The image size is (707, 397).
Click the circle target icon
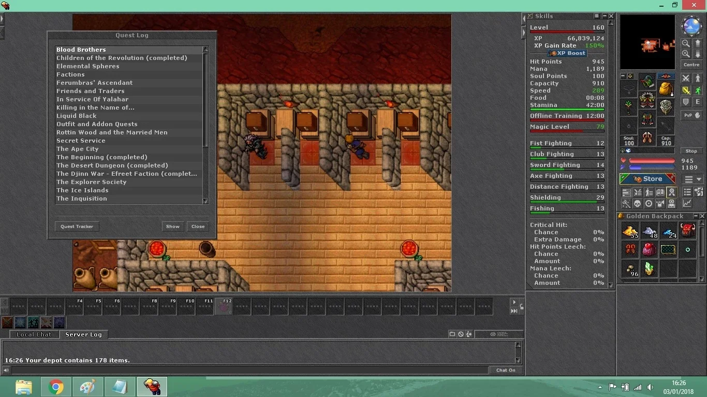click(x=649, y=204)
